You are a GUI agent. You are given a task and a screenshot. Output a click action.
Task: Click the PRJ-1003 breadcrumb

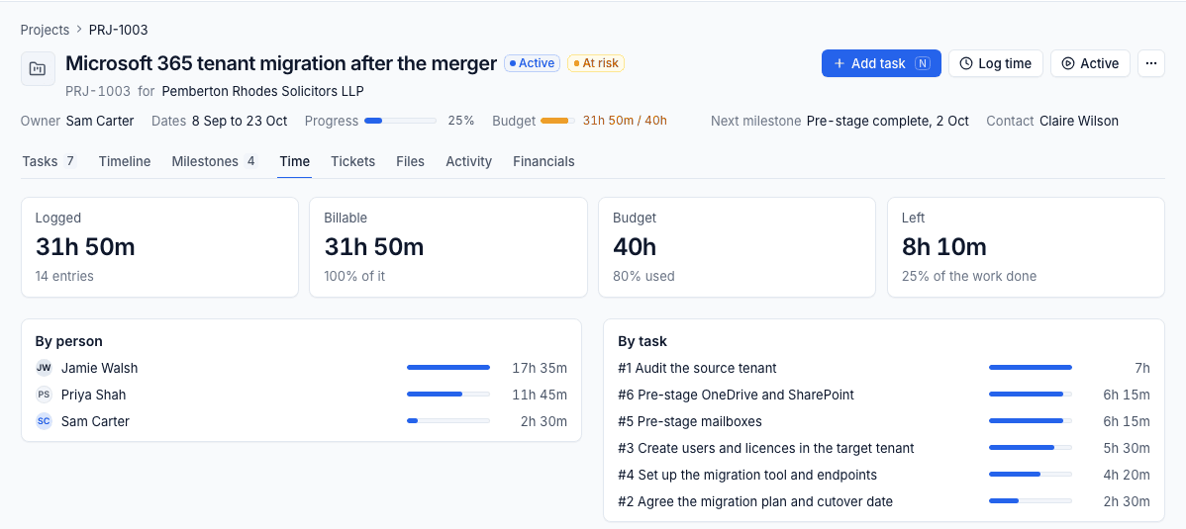118,31
